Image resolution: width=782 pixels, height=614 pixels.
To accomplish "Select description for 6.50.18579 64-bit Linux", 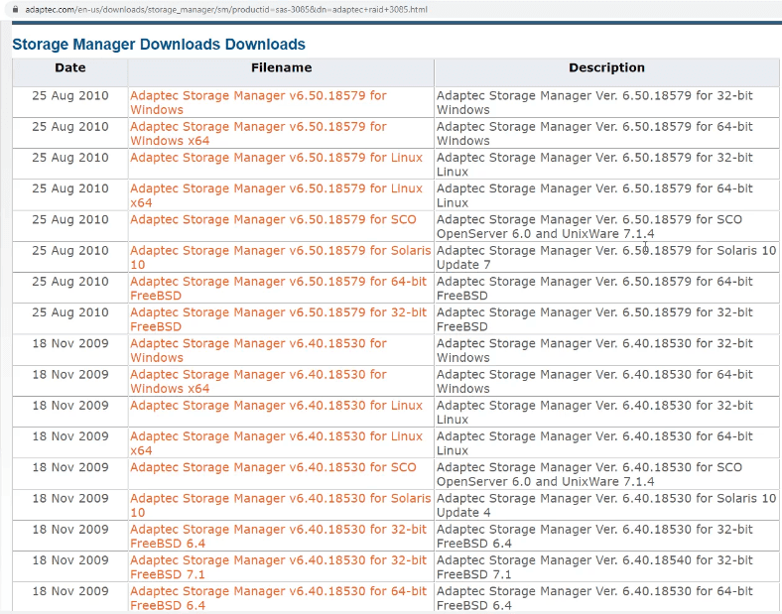I will point(594,195).
